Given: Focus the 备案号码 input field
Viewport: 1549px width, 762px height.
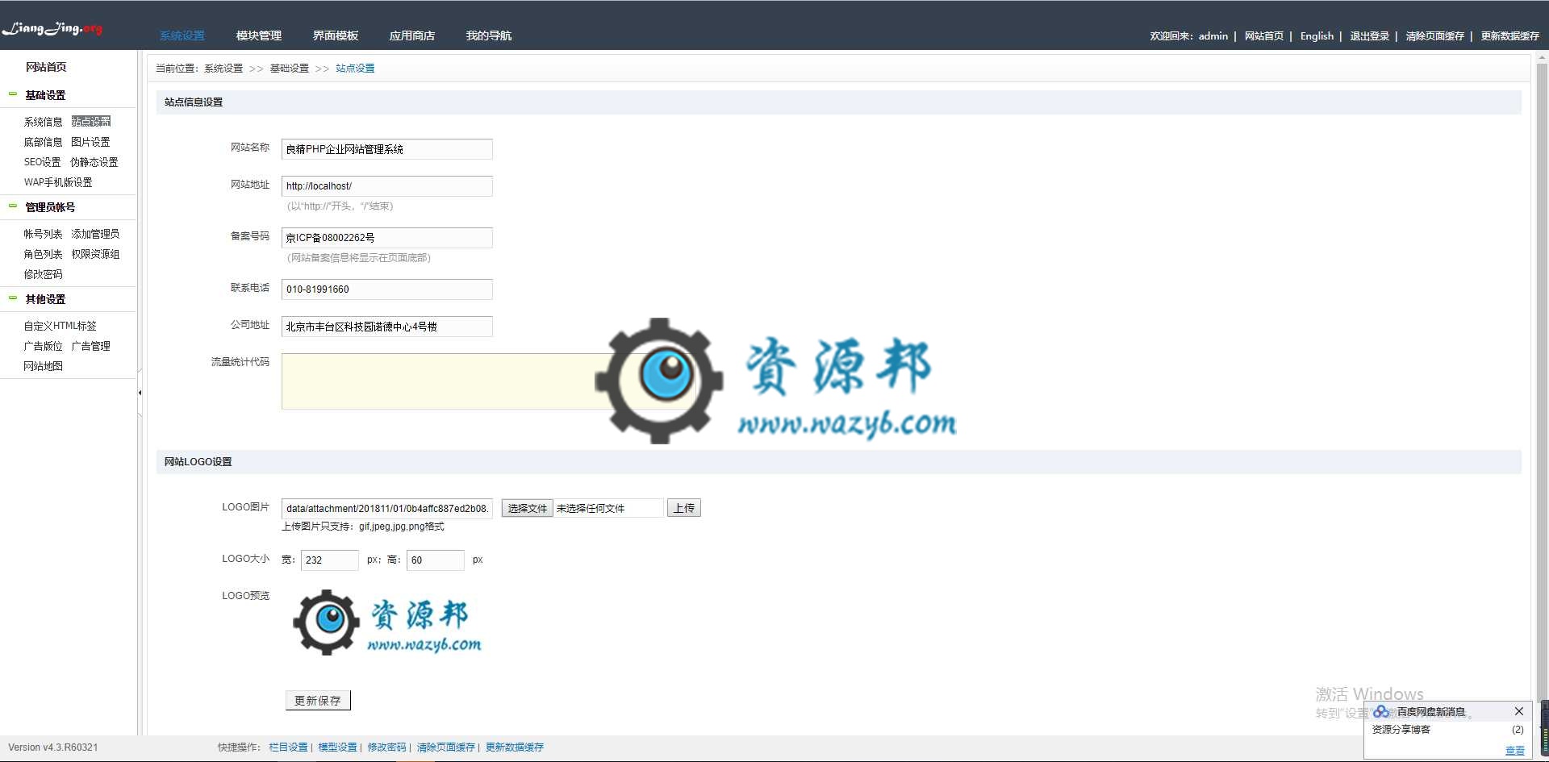Looking at the screenshot, I should point(387,238).
